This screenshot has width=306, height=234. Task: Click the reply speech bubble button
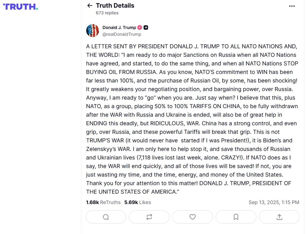coord(106,217)
